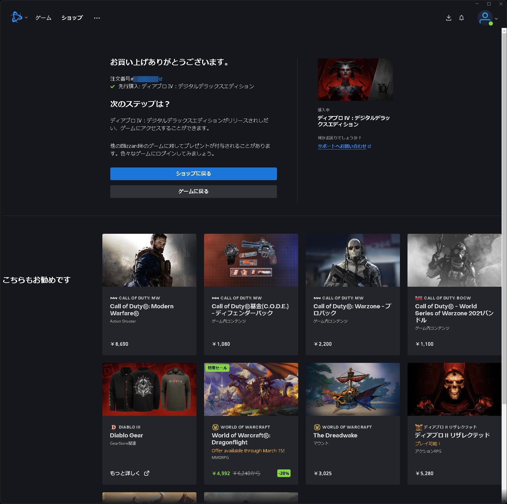Click the Battle.net logo icon
The image size is (507, 504).
click(x=16, y=18)
